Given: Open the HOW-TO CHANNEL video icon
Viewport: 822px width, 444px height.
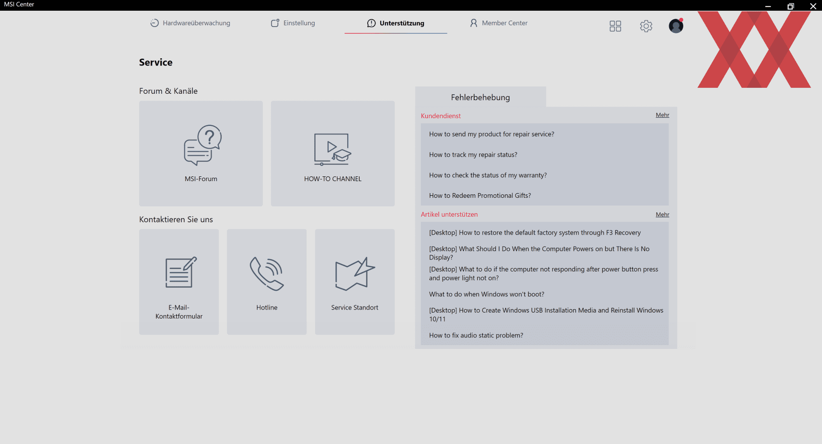Looking at the screenshot, I should point(333,149).
